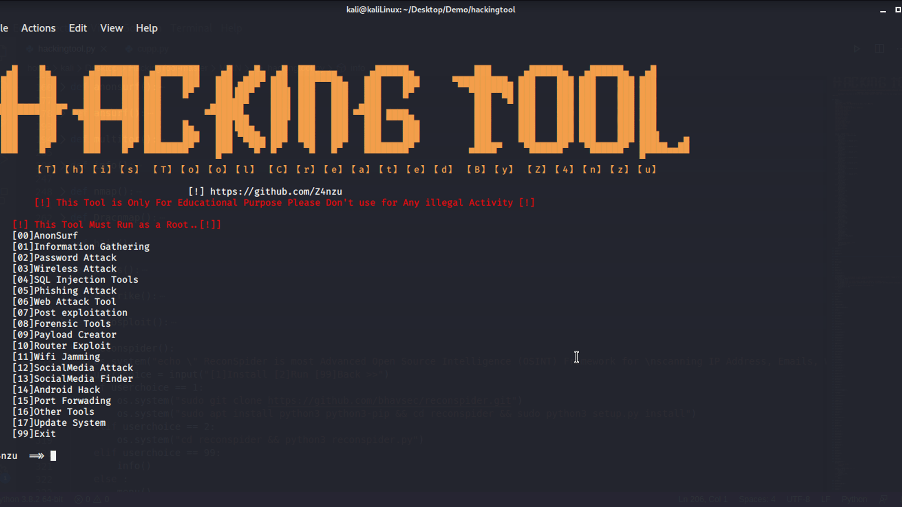Click the terminal window title text
Screen dimensions: 902x507
click(x=430, y=9)
